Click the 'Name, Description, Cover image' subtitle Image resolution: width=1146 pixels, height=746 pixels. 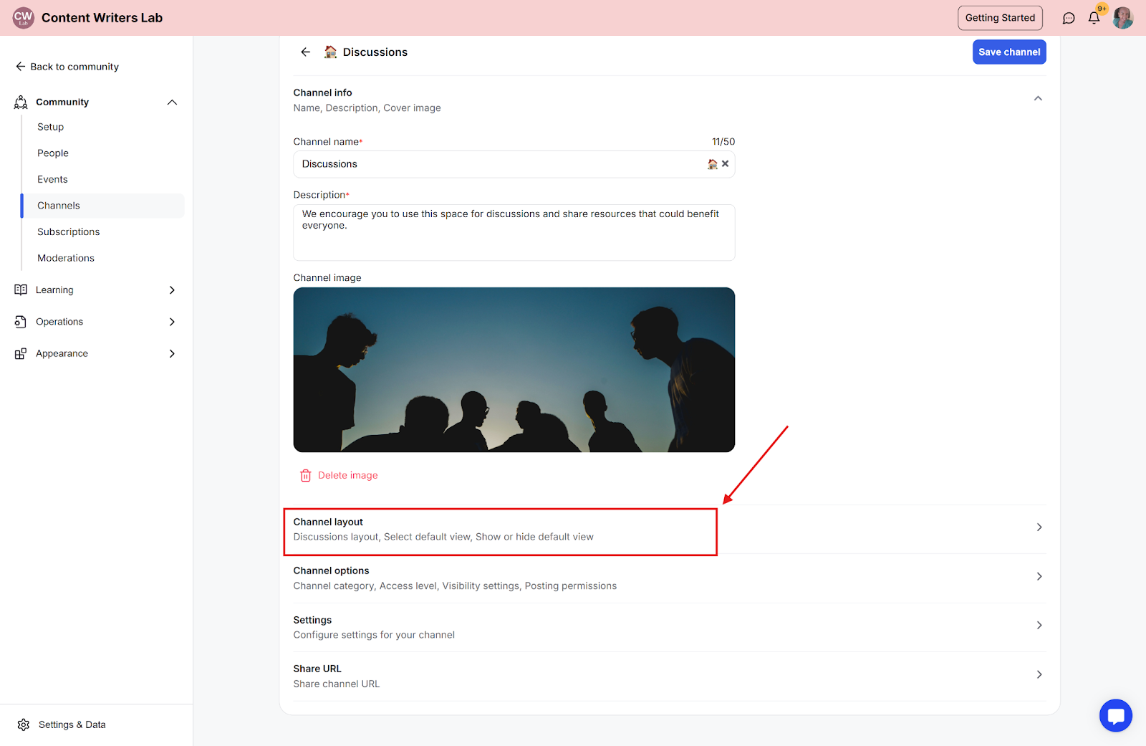coord(367,108)
